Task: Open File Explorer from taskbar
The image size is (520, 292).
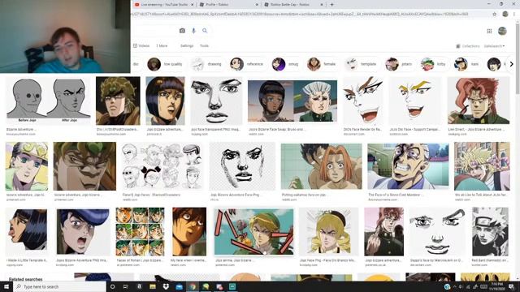Action: tap(153, 286)
